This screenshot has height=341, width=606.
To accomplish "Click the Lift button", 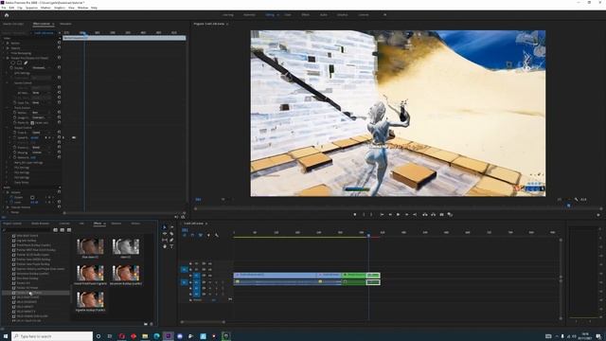I will coord(425,214).
